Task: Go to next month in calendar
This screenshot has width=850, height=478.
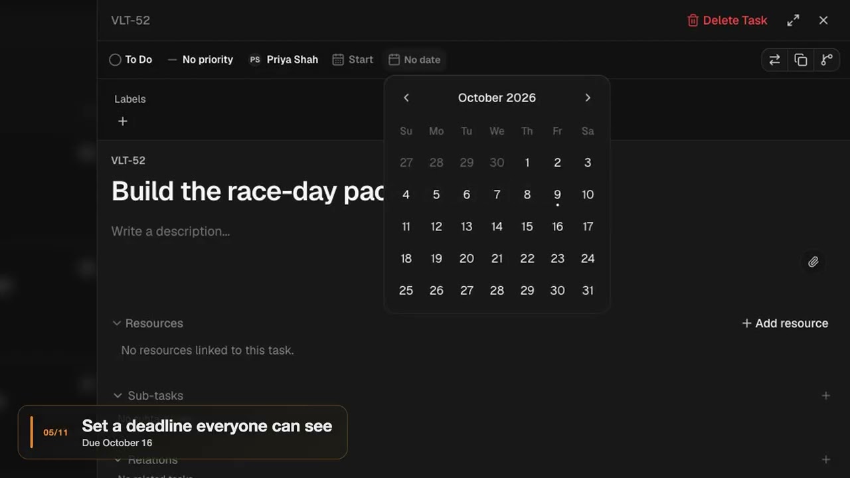Action: point(588,98)
